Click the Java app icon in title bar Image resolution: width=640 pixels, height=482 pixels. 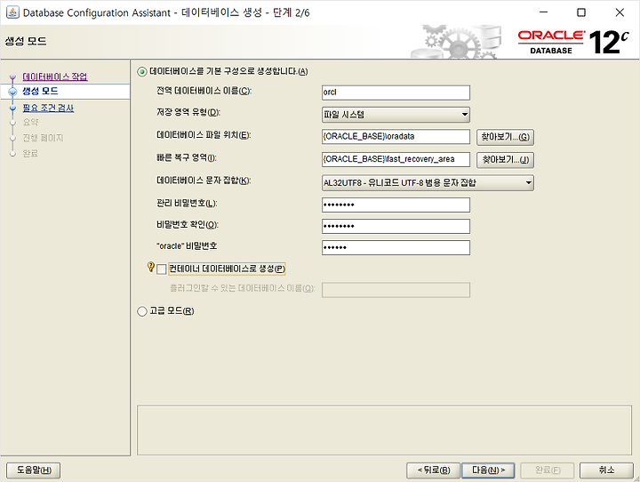pos(12,12)
